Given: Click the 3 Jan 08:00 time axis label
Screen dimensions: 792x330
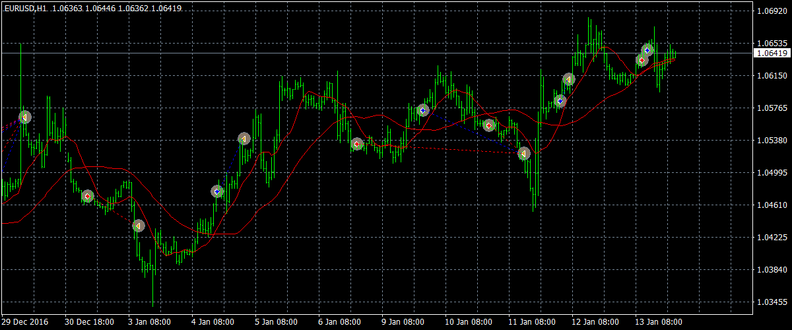Looking at the screenshot, I should tap(150, 322).
